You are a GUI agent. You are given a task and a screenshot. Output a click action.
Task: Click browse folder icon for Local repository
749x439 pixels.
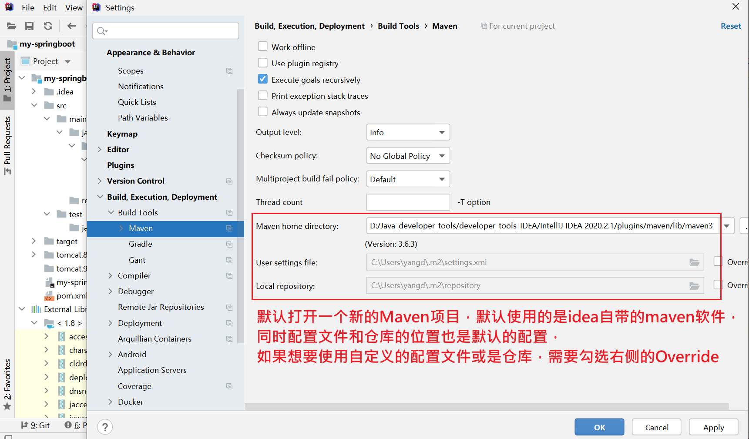[694, 286]
